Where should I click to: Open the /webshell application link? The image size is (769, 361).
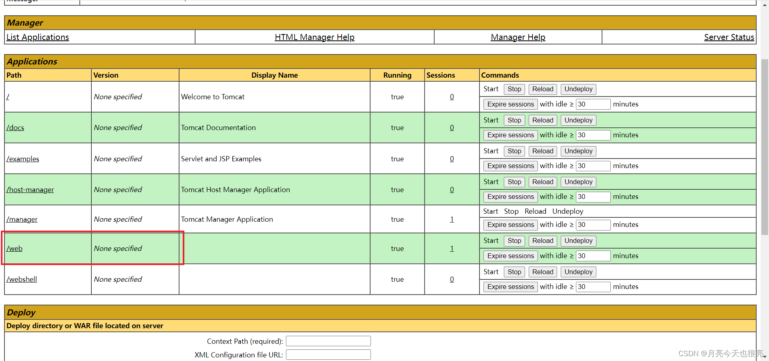tap(22, 279)
